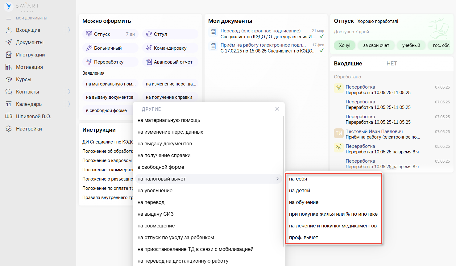Click the hamburger menu icon in sidebar
The height and width of the screenshot is (266, 456).
tap(9, 18)
